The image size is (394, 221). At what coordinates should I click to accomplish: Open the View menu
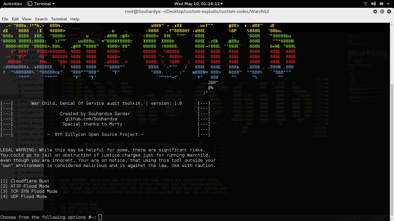coord(27,19)
